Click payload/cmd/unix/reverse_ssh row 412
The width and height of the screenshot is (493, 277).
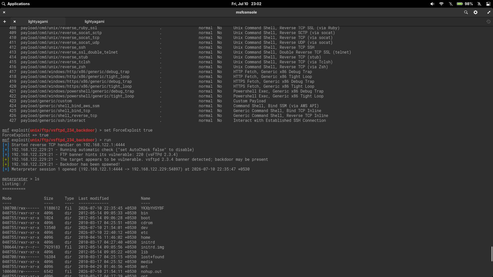click(x=162, y=47)
